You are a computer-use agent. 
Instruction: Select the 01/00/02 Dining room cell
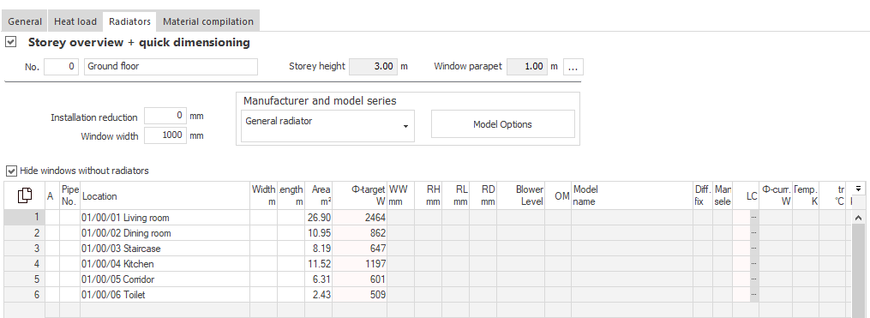click(x=165, y=233)
